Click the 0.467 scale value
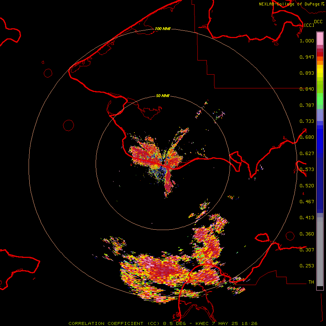Screen dimensions: 326x326 pos(307,202)
